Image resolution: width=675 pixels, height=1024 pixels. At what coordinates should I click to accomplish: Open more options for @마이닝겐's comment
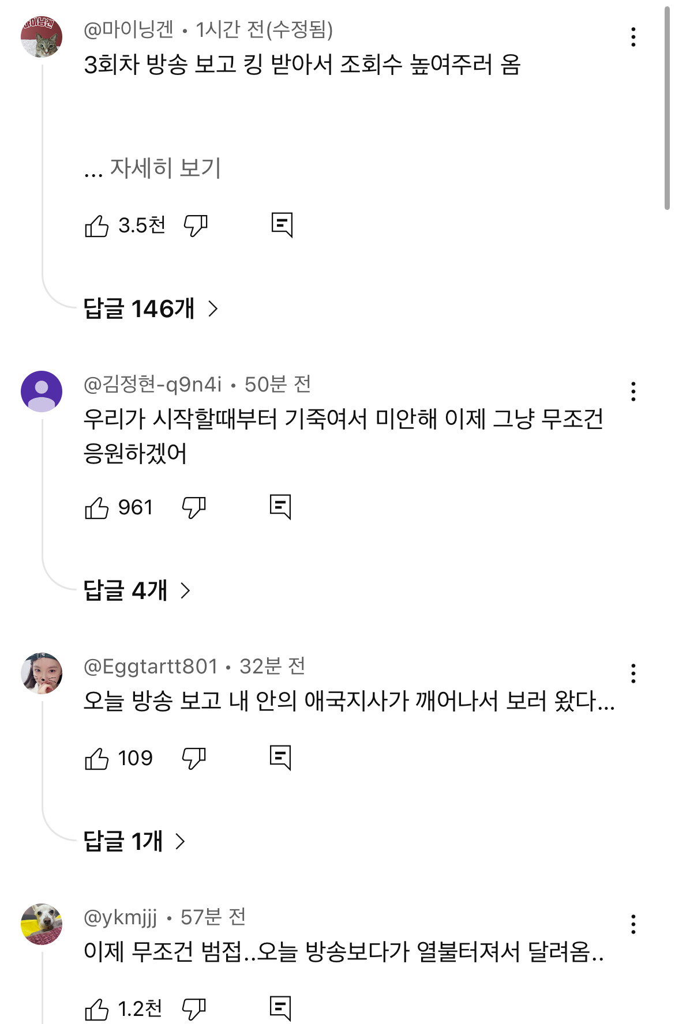click(633, 37)
